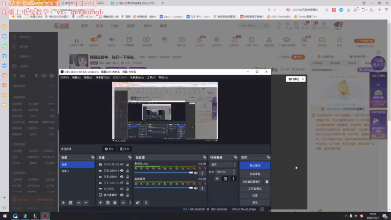Switch to OBS icon in the taskbar
Screen dimensions: 391x220
(x=45, y=216)
